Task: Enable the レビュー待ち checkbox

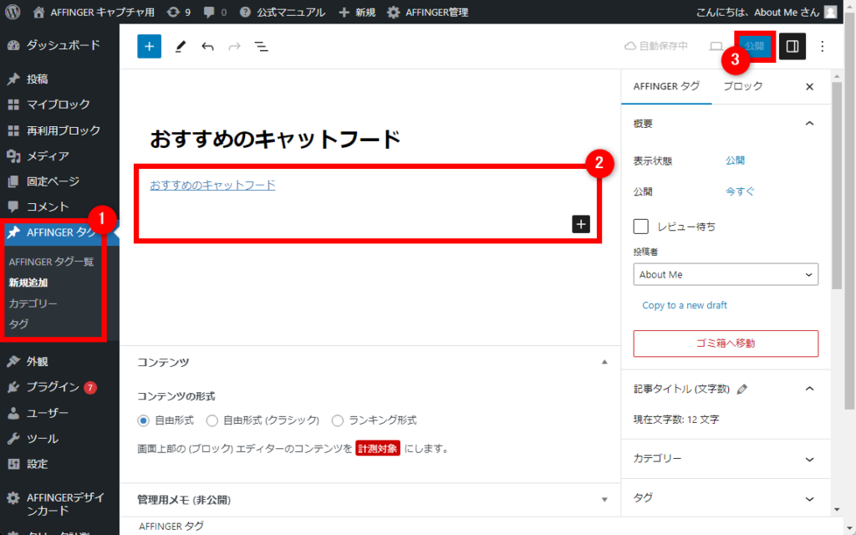Action: click(x=641, y=227)
